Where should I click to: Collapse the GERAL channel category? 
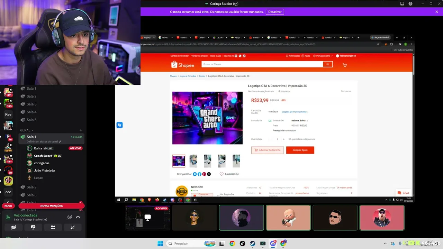click(27, 130)
